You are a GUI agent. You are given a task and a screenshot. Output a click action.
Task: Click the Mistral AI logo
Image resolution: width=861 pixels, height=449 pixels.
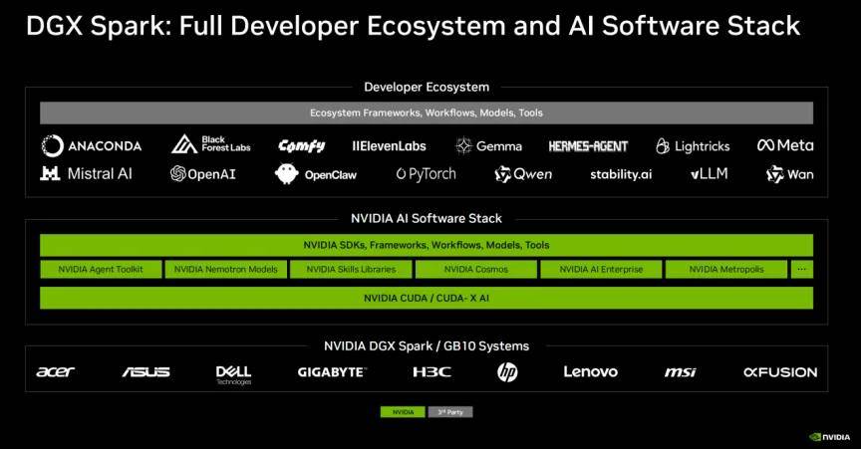coord(87,174)
